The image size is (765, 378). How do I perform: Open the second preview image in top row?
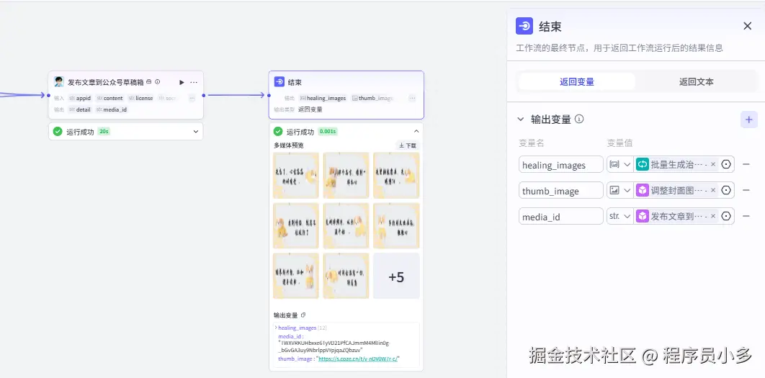346,175
